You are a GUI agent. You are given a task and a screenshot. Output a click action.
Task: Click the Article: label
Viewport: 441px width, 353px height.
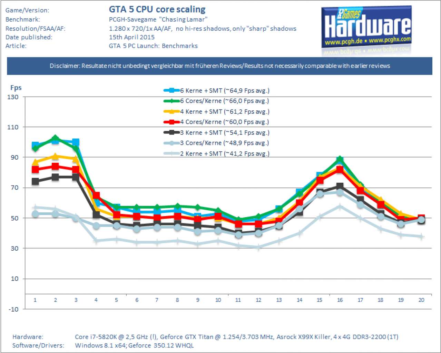tap(16, 46)
